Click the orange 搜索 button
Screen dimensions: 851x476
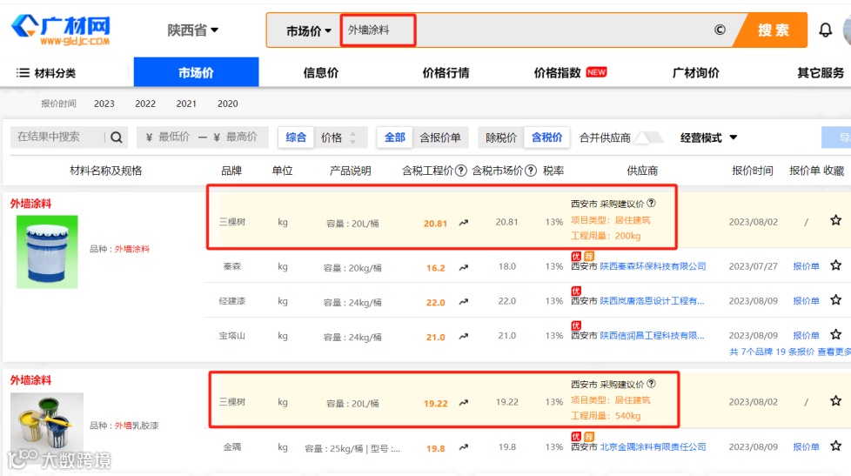pyautogui.click(x=772, y=30)
